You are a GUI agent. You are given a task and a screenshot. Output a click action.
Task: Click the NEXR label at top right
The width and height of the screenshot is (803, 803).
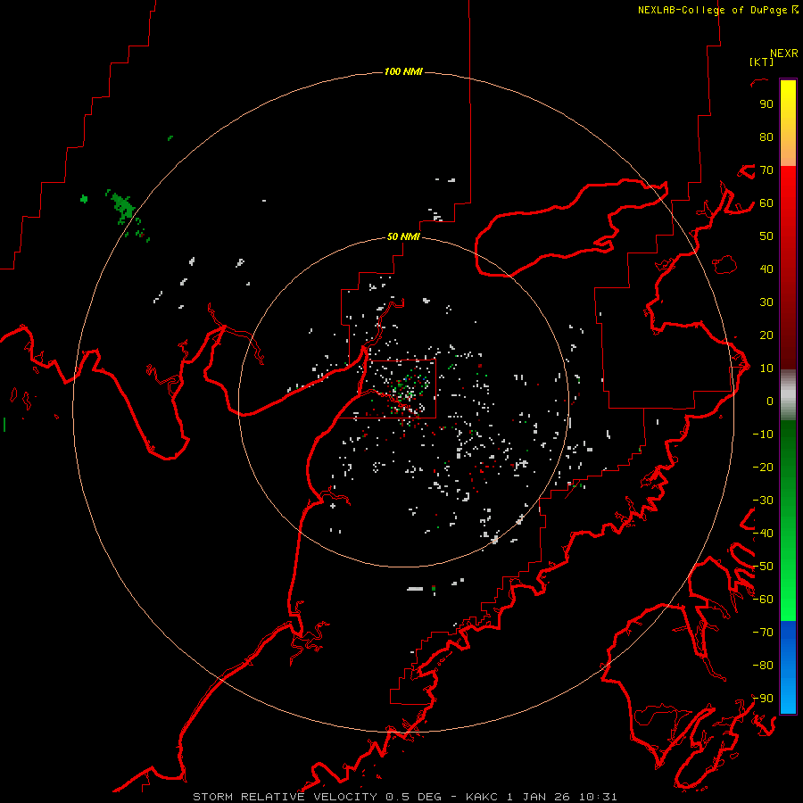point(784,54)
